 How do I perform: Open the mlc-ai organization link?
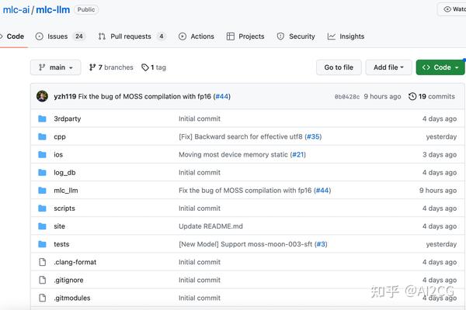click(16, 10)
